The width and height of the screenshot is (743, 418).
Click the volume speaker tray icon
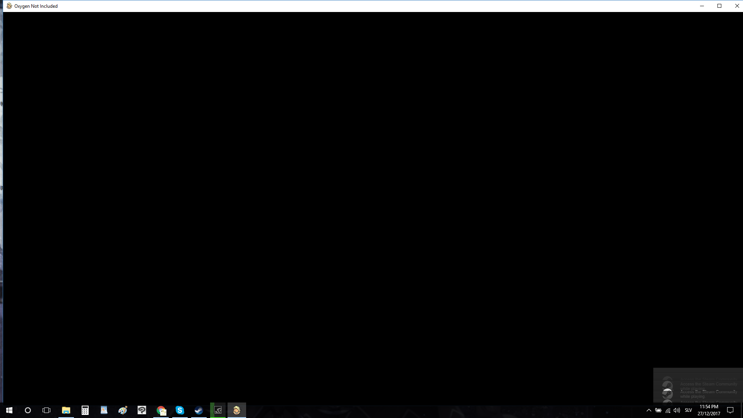coord(677,410)
